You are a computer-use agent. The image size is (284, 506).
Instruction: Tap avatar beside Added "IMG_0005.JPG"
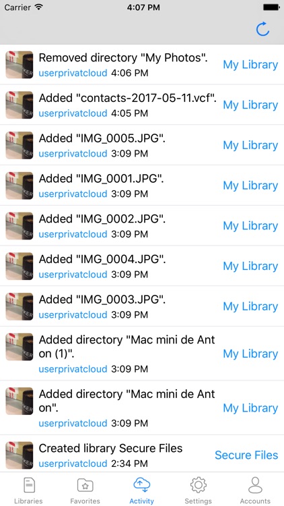(x=20, y=145)
